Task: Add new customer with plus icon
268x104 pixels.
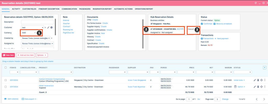Action: coord(45,27)
